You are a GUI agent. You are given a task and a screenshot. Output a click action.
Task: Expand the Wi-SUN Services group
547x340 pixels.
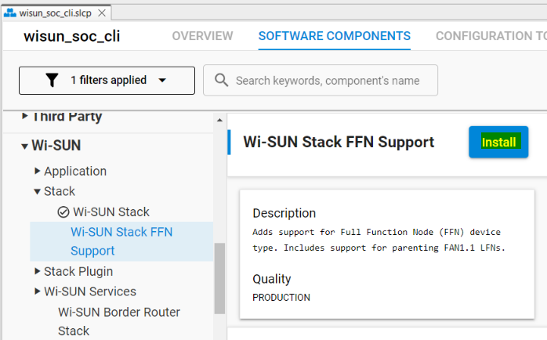tap(37, 291)
